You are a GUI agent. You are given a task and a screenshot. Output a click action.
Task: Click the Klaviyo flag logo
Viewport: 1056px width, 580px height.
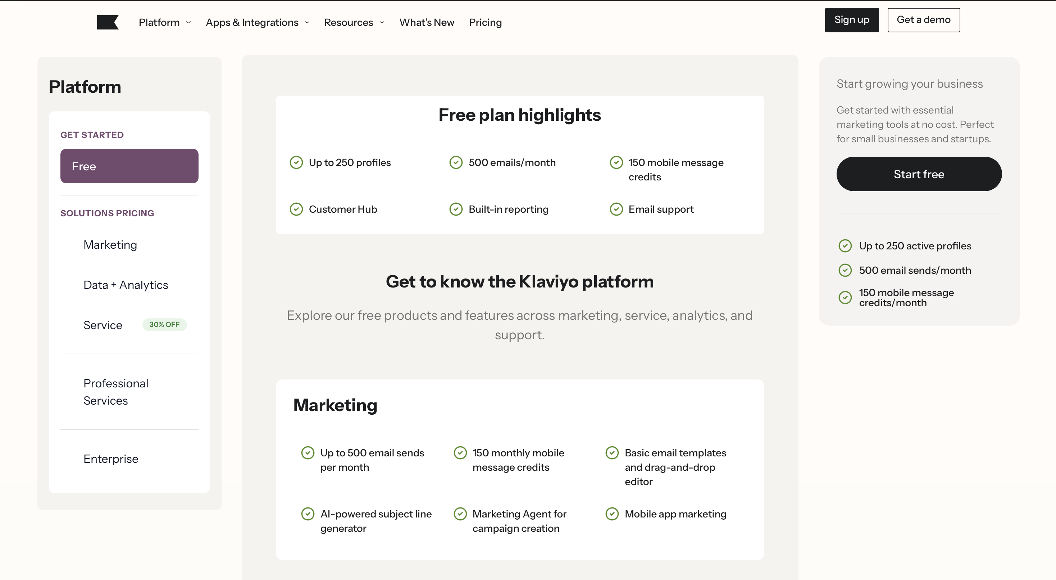click(108, 22)
